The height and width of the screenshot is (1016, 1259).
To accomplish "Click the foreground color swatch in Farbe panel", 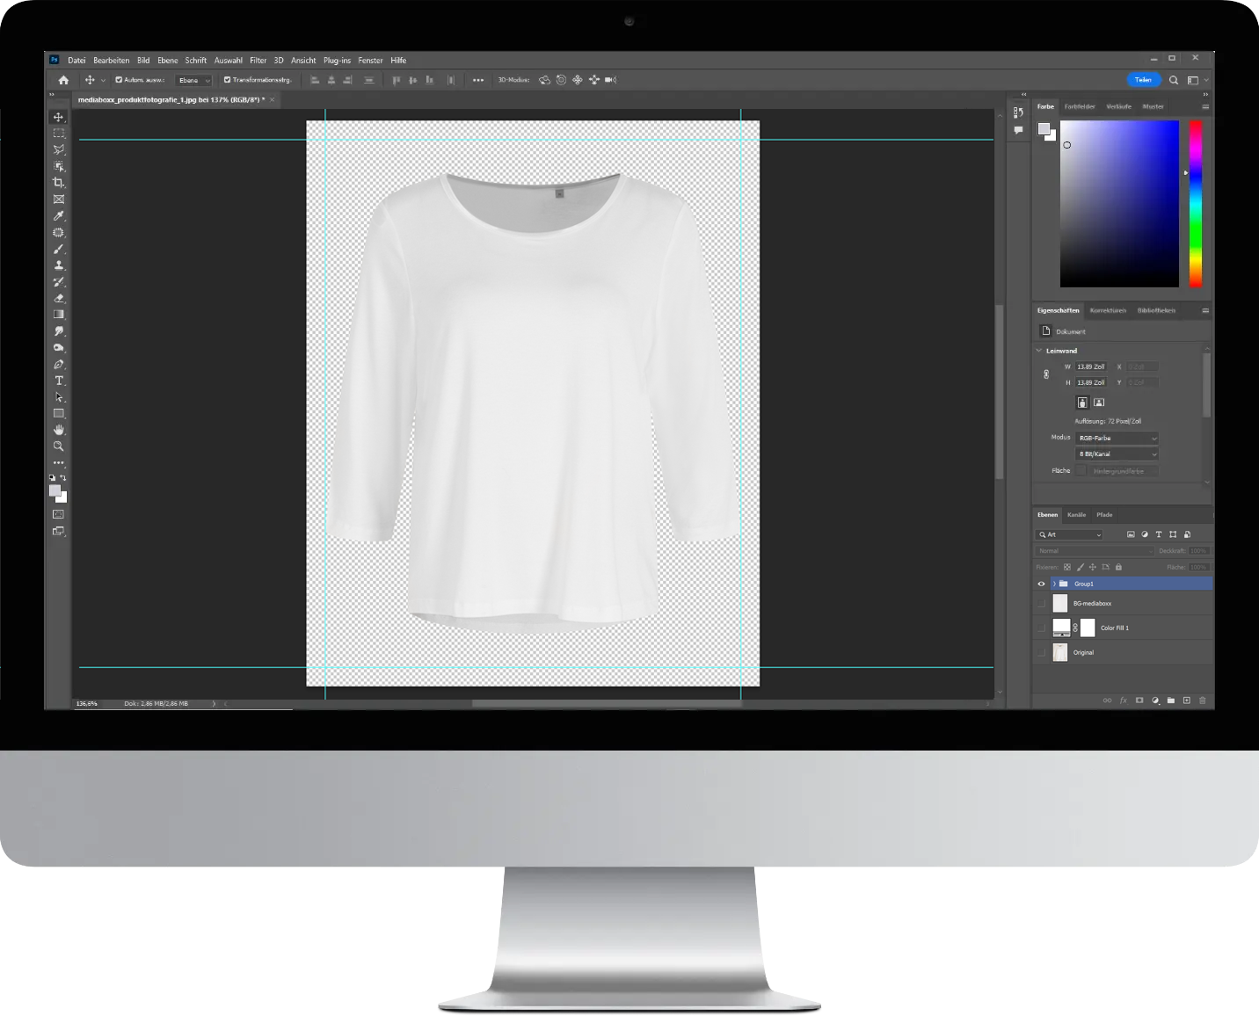I will coord(1044,129).
